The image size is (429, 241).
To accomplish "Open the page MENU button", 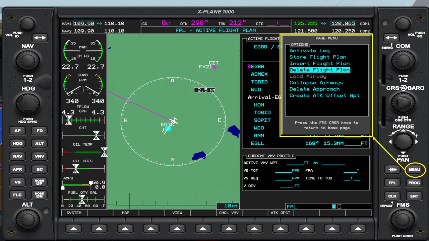I will pyautogui.click(x=414, y=170).
